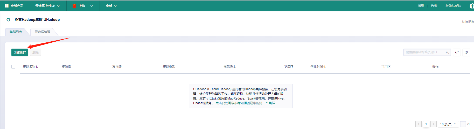This screenshot has height=129, width=474.
Task: Open the first-cluster creation guide link
Action: [x=245, y=103]
